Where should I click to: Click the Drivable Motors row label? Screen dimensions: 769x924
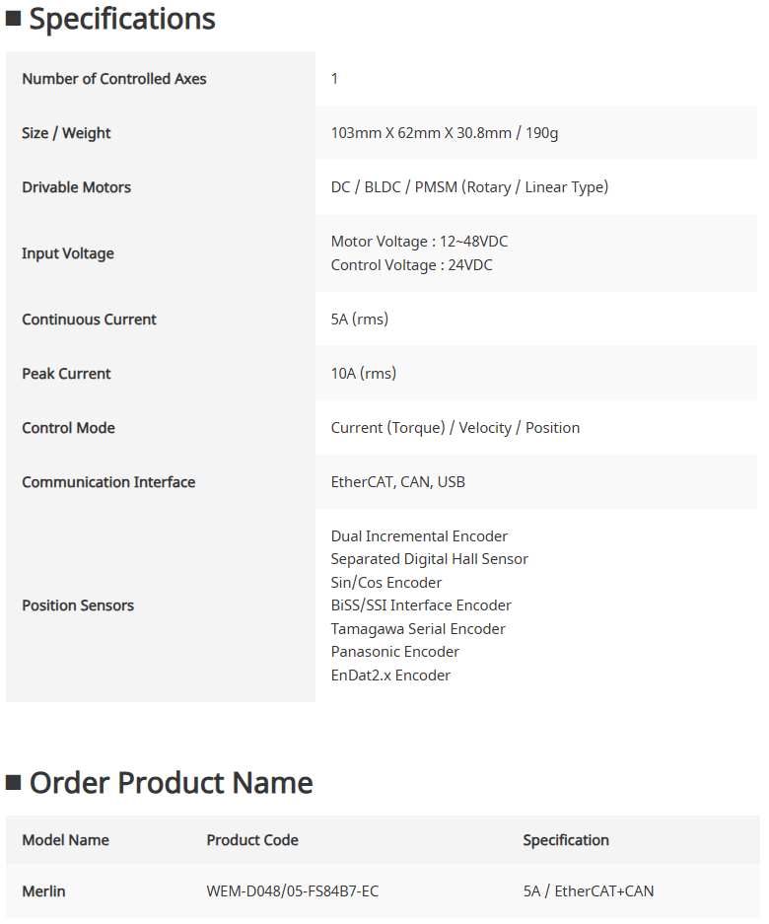(x=76, y=187)
